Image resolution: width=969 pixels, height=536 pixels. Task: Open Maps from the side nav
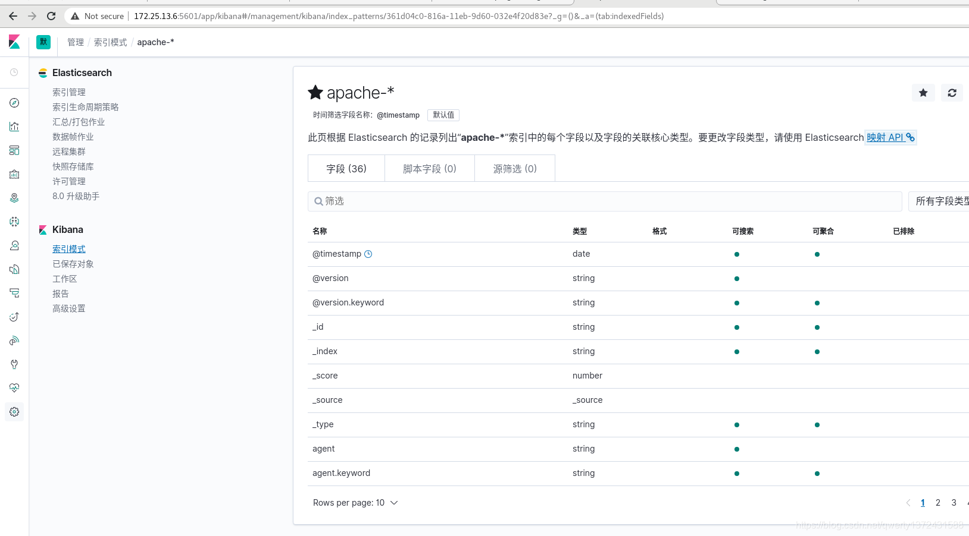[14, 198]
